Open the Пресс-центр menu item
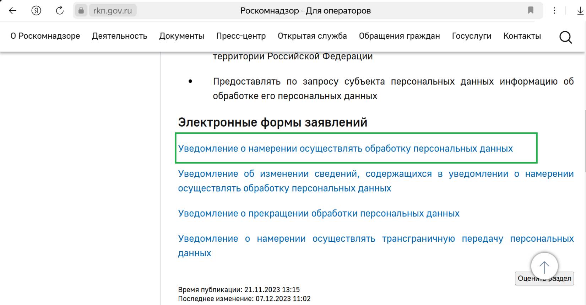Image resolution: width=586 pixels, height=305 pixels. (x=241, y=36)
